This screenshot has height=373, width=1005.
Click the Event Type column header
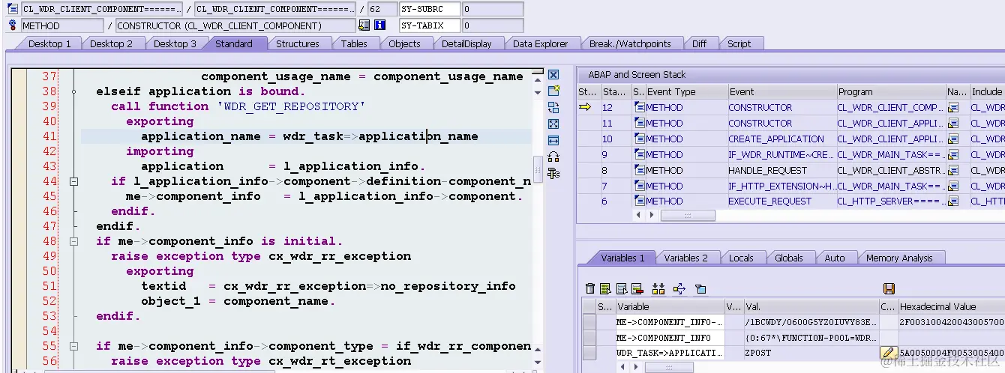coord(685,91)
